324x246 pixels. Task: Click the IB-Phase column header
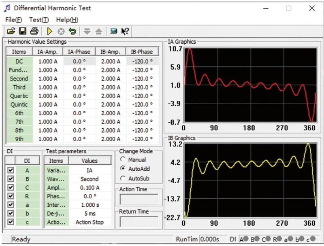point(142,52)
